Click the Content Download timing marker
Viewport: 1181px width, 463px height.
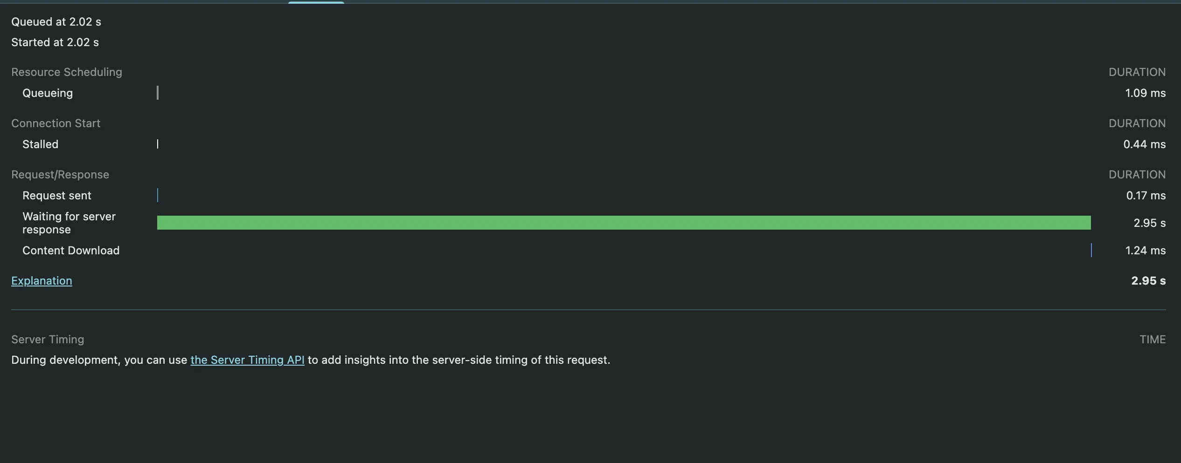pos(1091,250)
